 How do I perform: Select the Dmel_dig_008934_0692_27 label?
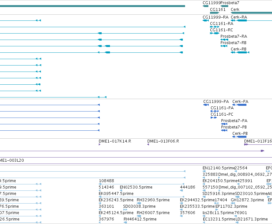(x=245, y=174)
